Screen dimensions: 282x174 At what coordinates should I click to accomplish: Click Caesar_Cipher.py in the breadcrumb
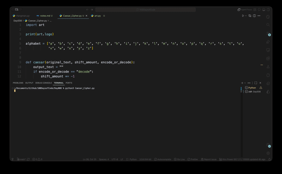(x=37, y=21)
